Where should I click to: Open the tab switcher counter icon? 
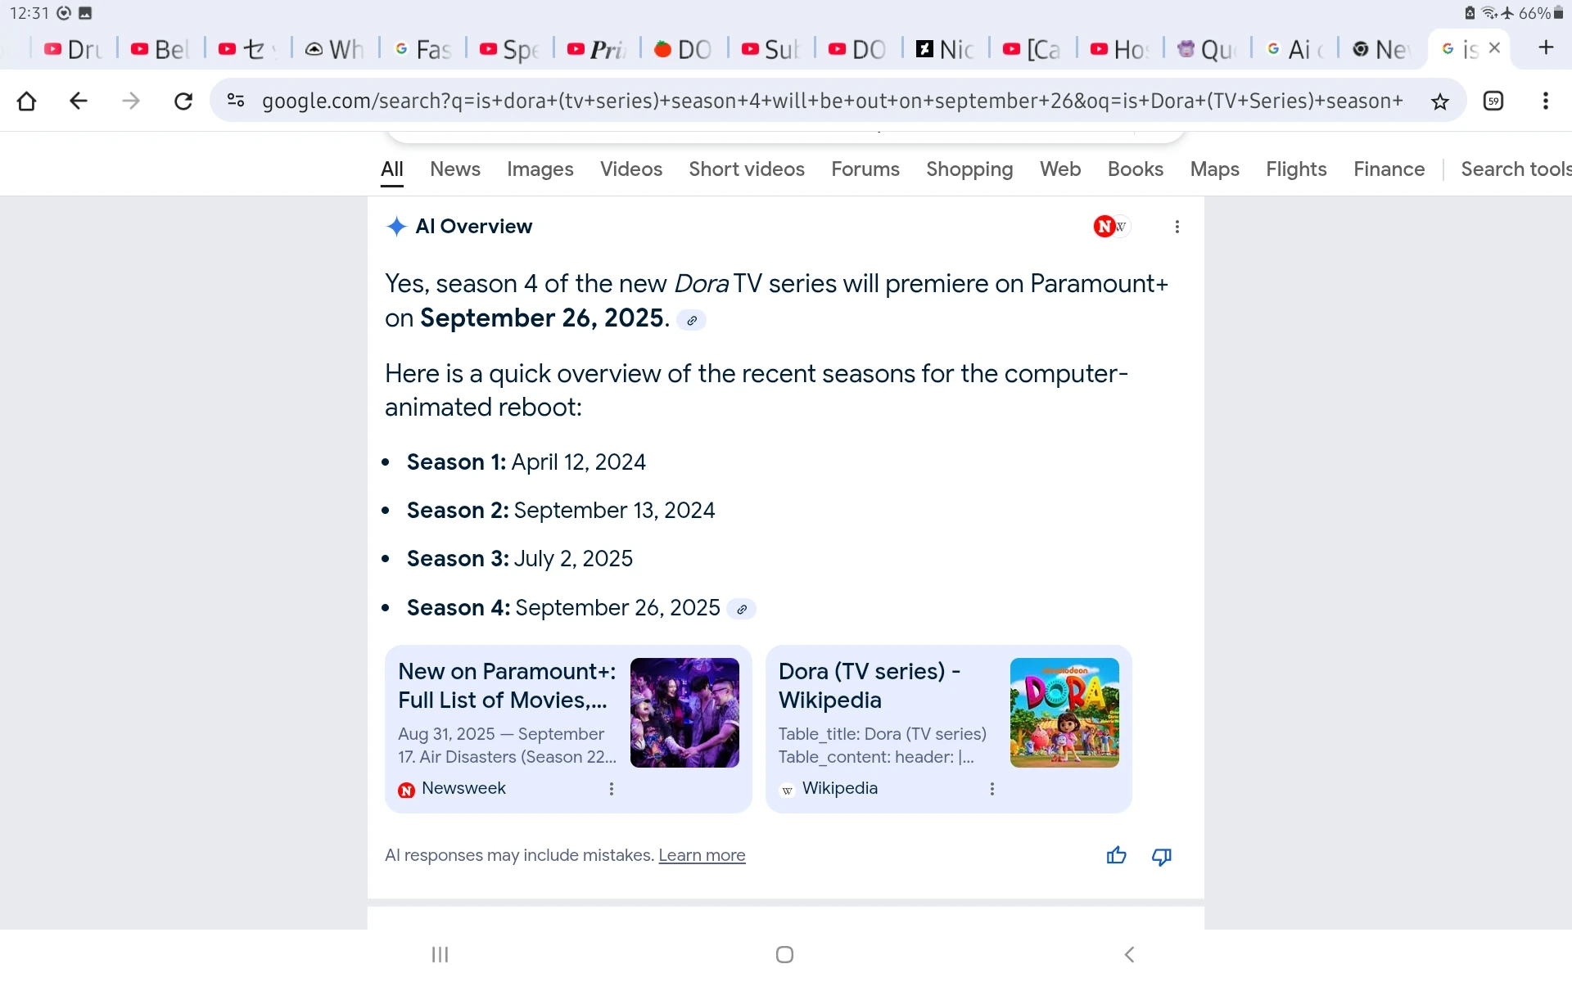[1493, 101]
